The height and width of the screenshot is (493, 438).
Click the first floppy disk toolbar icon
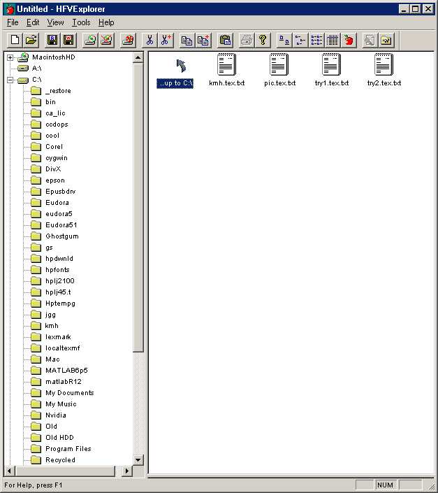point(52,40)
